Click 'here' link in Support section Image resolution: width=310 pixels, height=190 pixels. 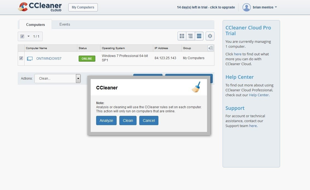point(253,126)
